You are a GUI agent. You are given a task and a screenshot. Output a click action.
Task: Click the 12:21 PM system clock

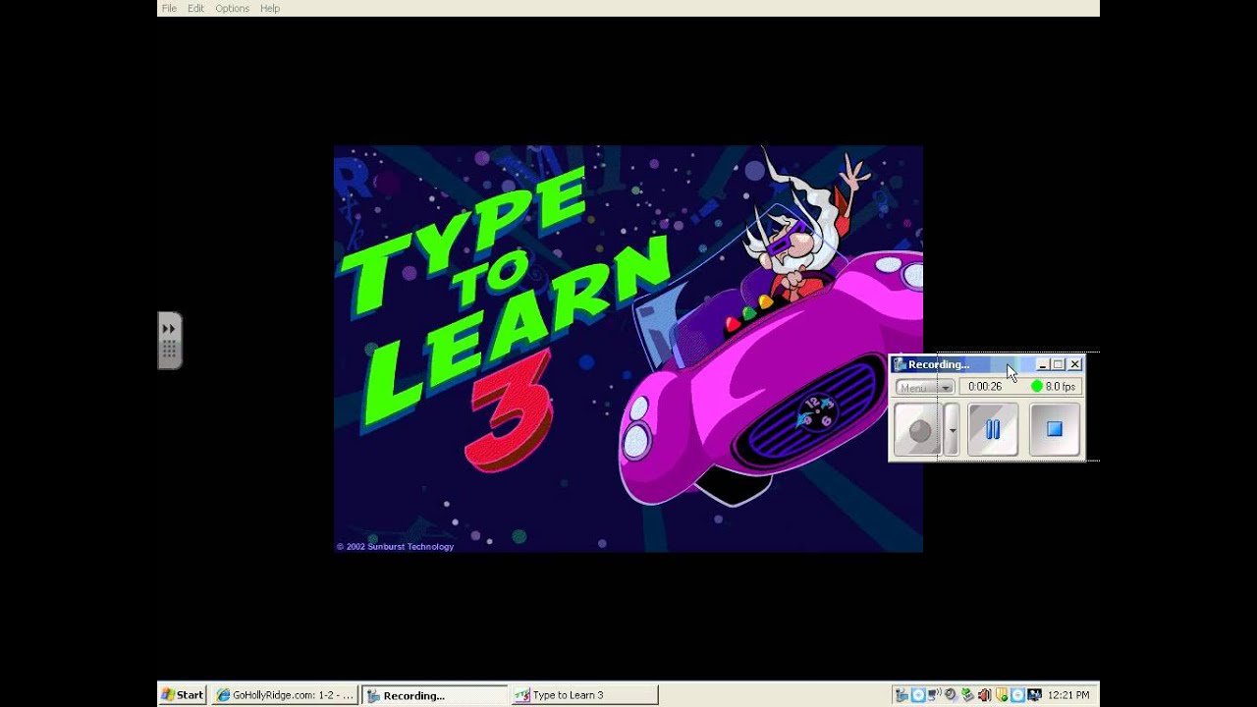(1068, 695)
